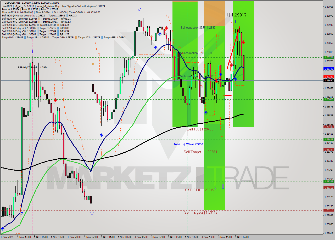Select the 1.29055 price scale value
The image size is (335, 240).
329,224
